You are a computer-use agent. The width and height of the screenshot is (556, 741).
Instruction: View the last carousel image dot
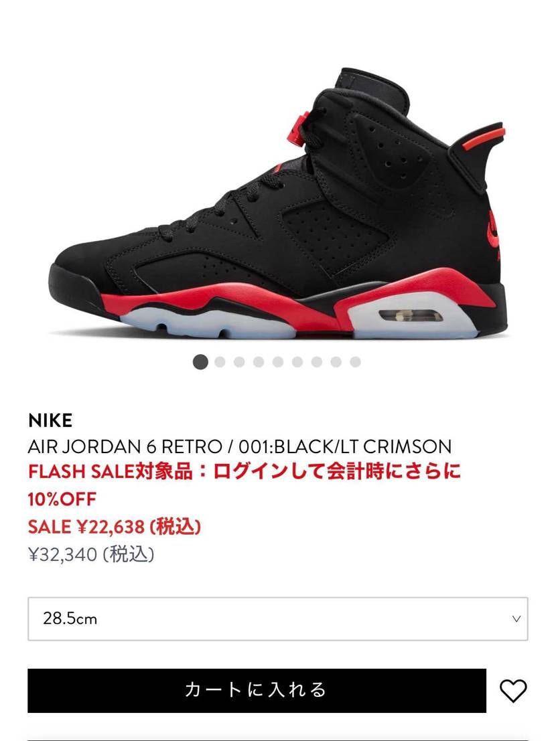pyautogui.click(x=356, y=362)
